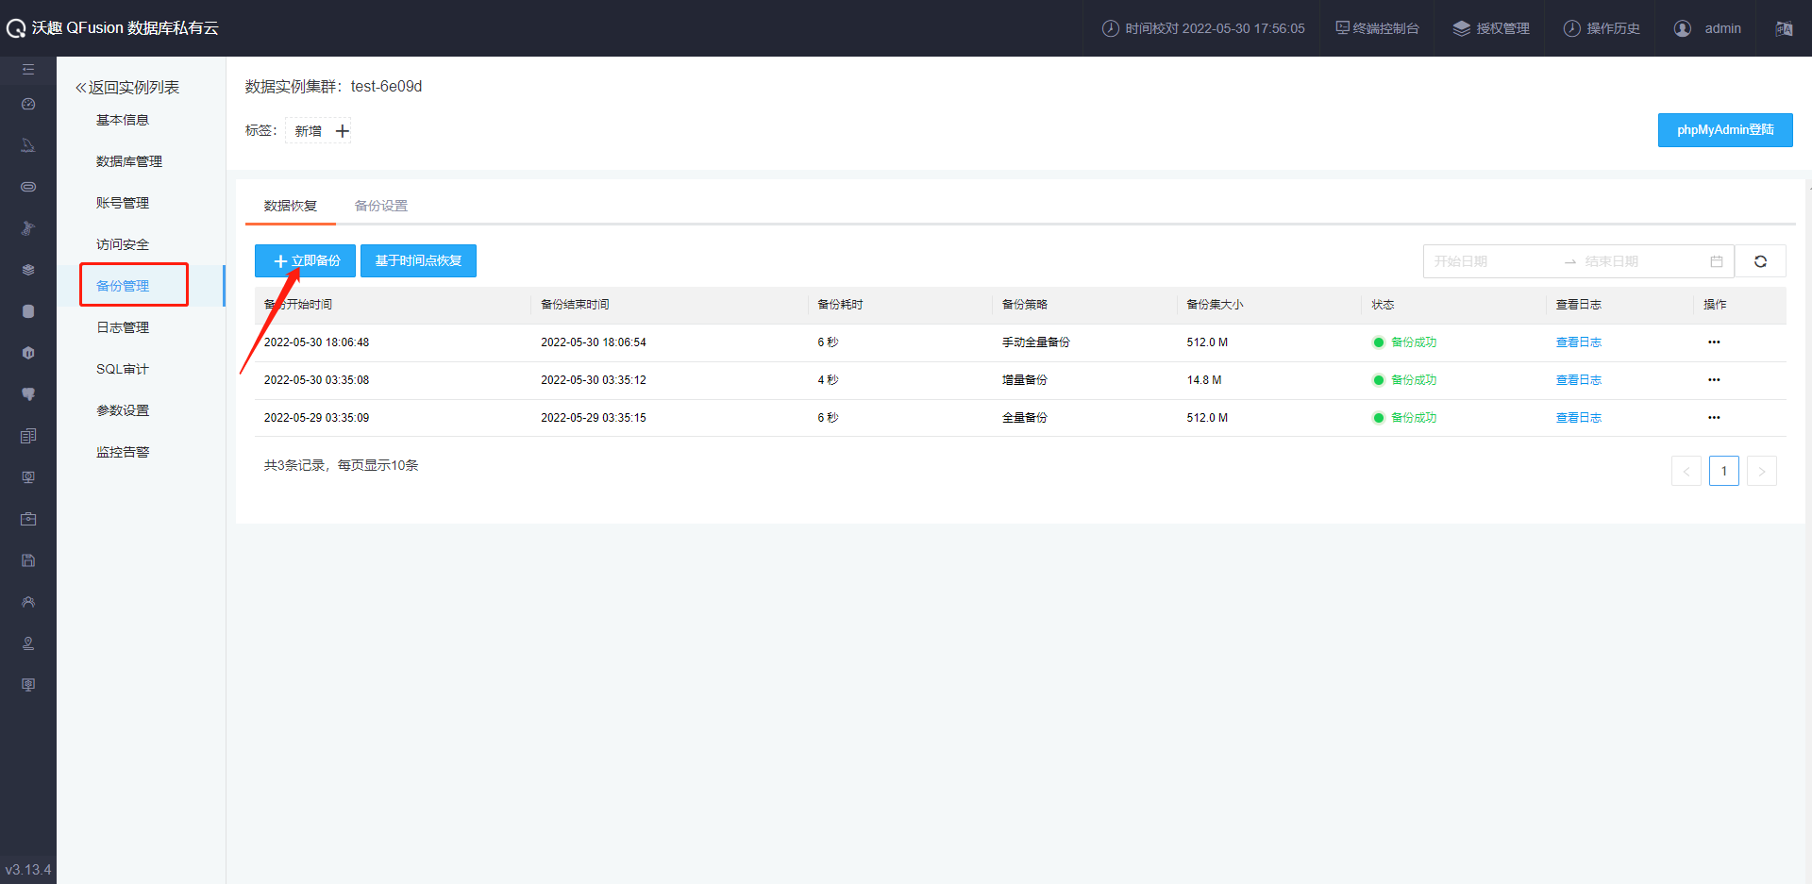Click the admin user menu
The width and height of the screenshot is (1812, 884).
[x=1707, y=28]
